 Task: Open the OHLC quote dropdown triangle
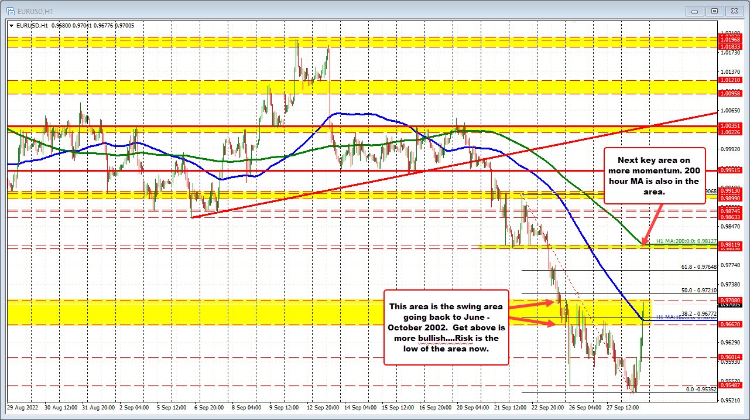click(11, 25)
